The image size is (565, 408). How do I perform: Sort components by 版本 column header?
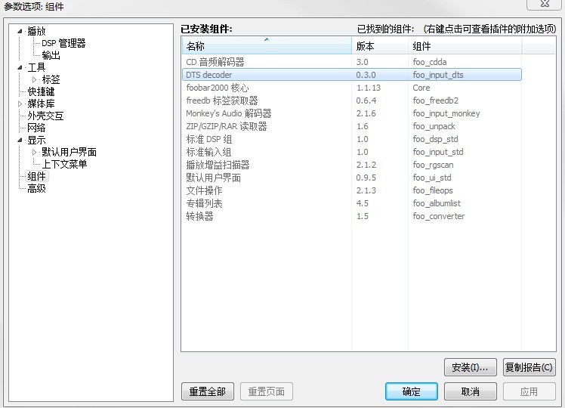click(x=380, y=46)
